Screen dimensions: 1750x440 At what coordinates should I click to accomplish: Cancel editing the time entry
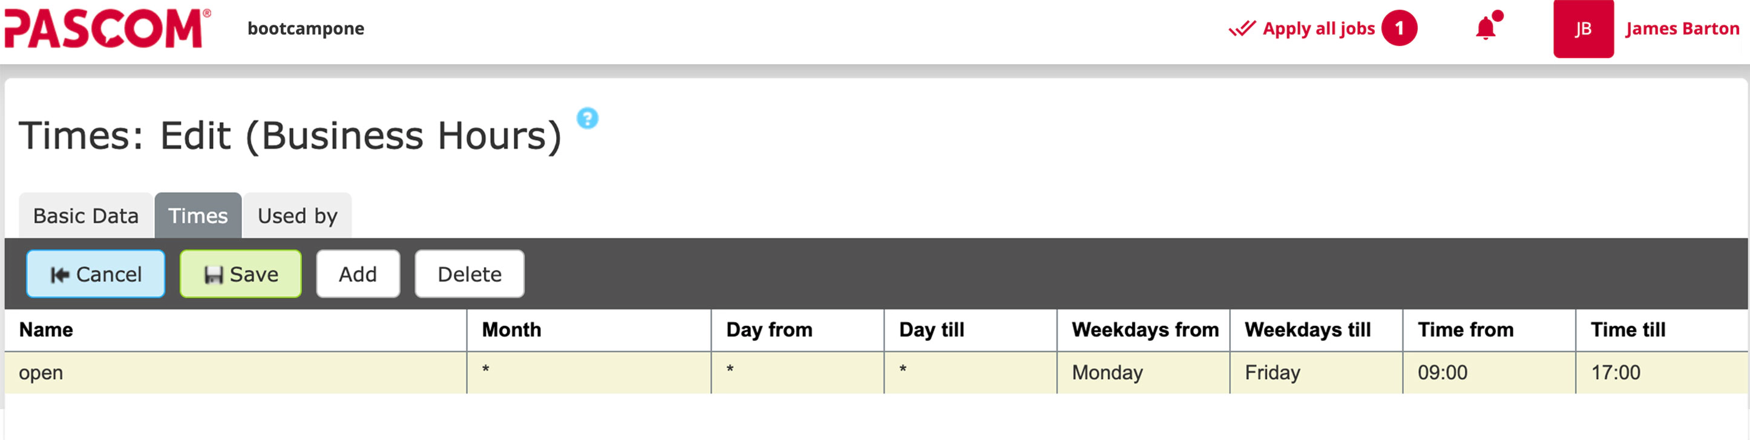[x=96, y=274]
